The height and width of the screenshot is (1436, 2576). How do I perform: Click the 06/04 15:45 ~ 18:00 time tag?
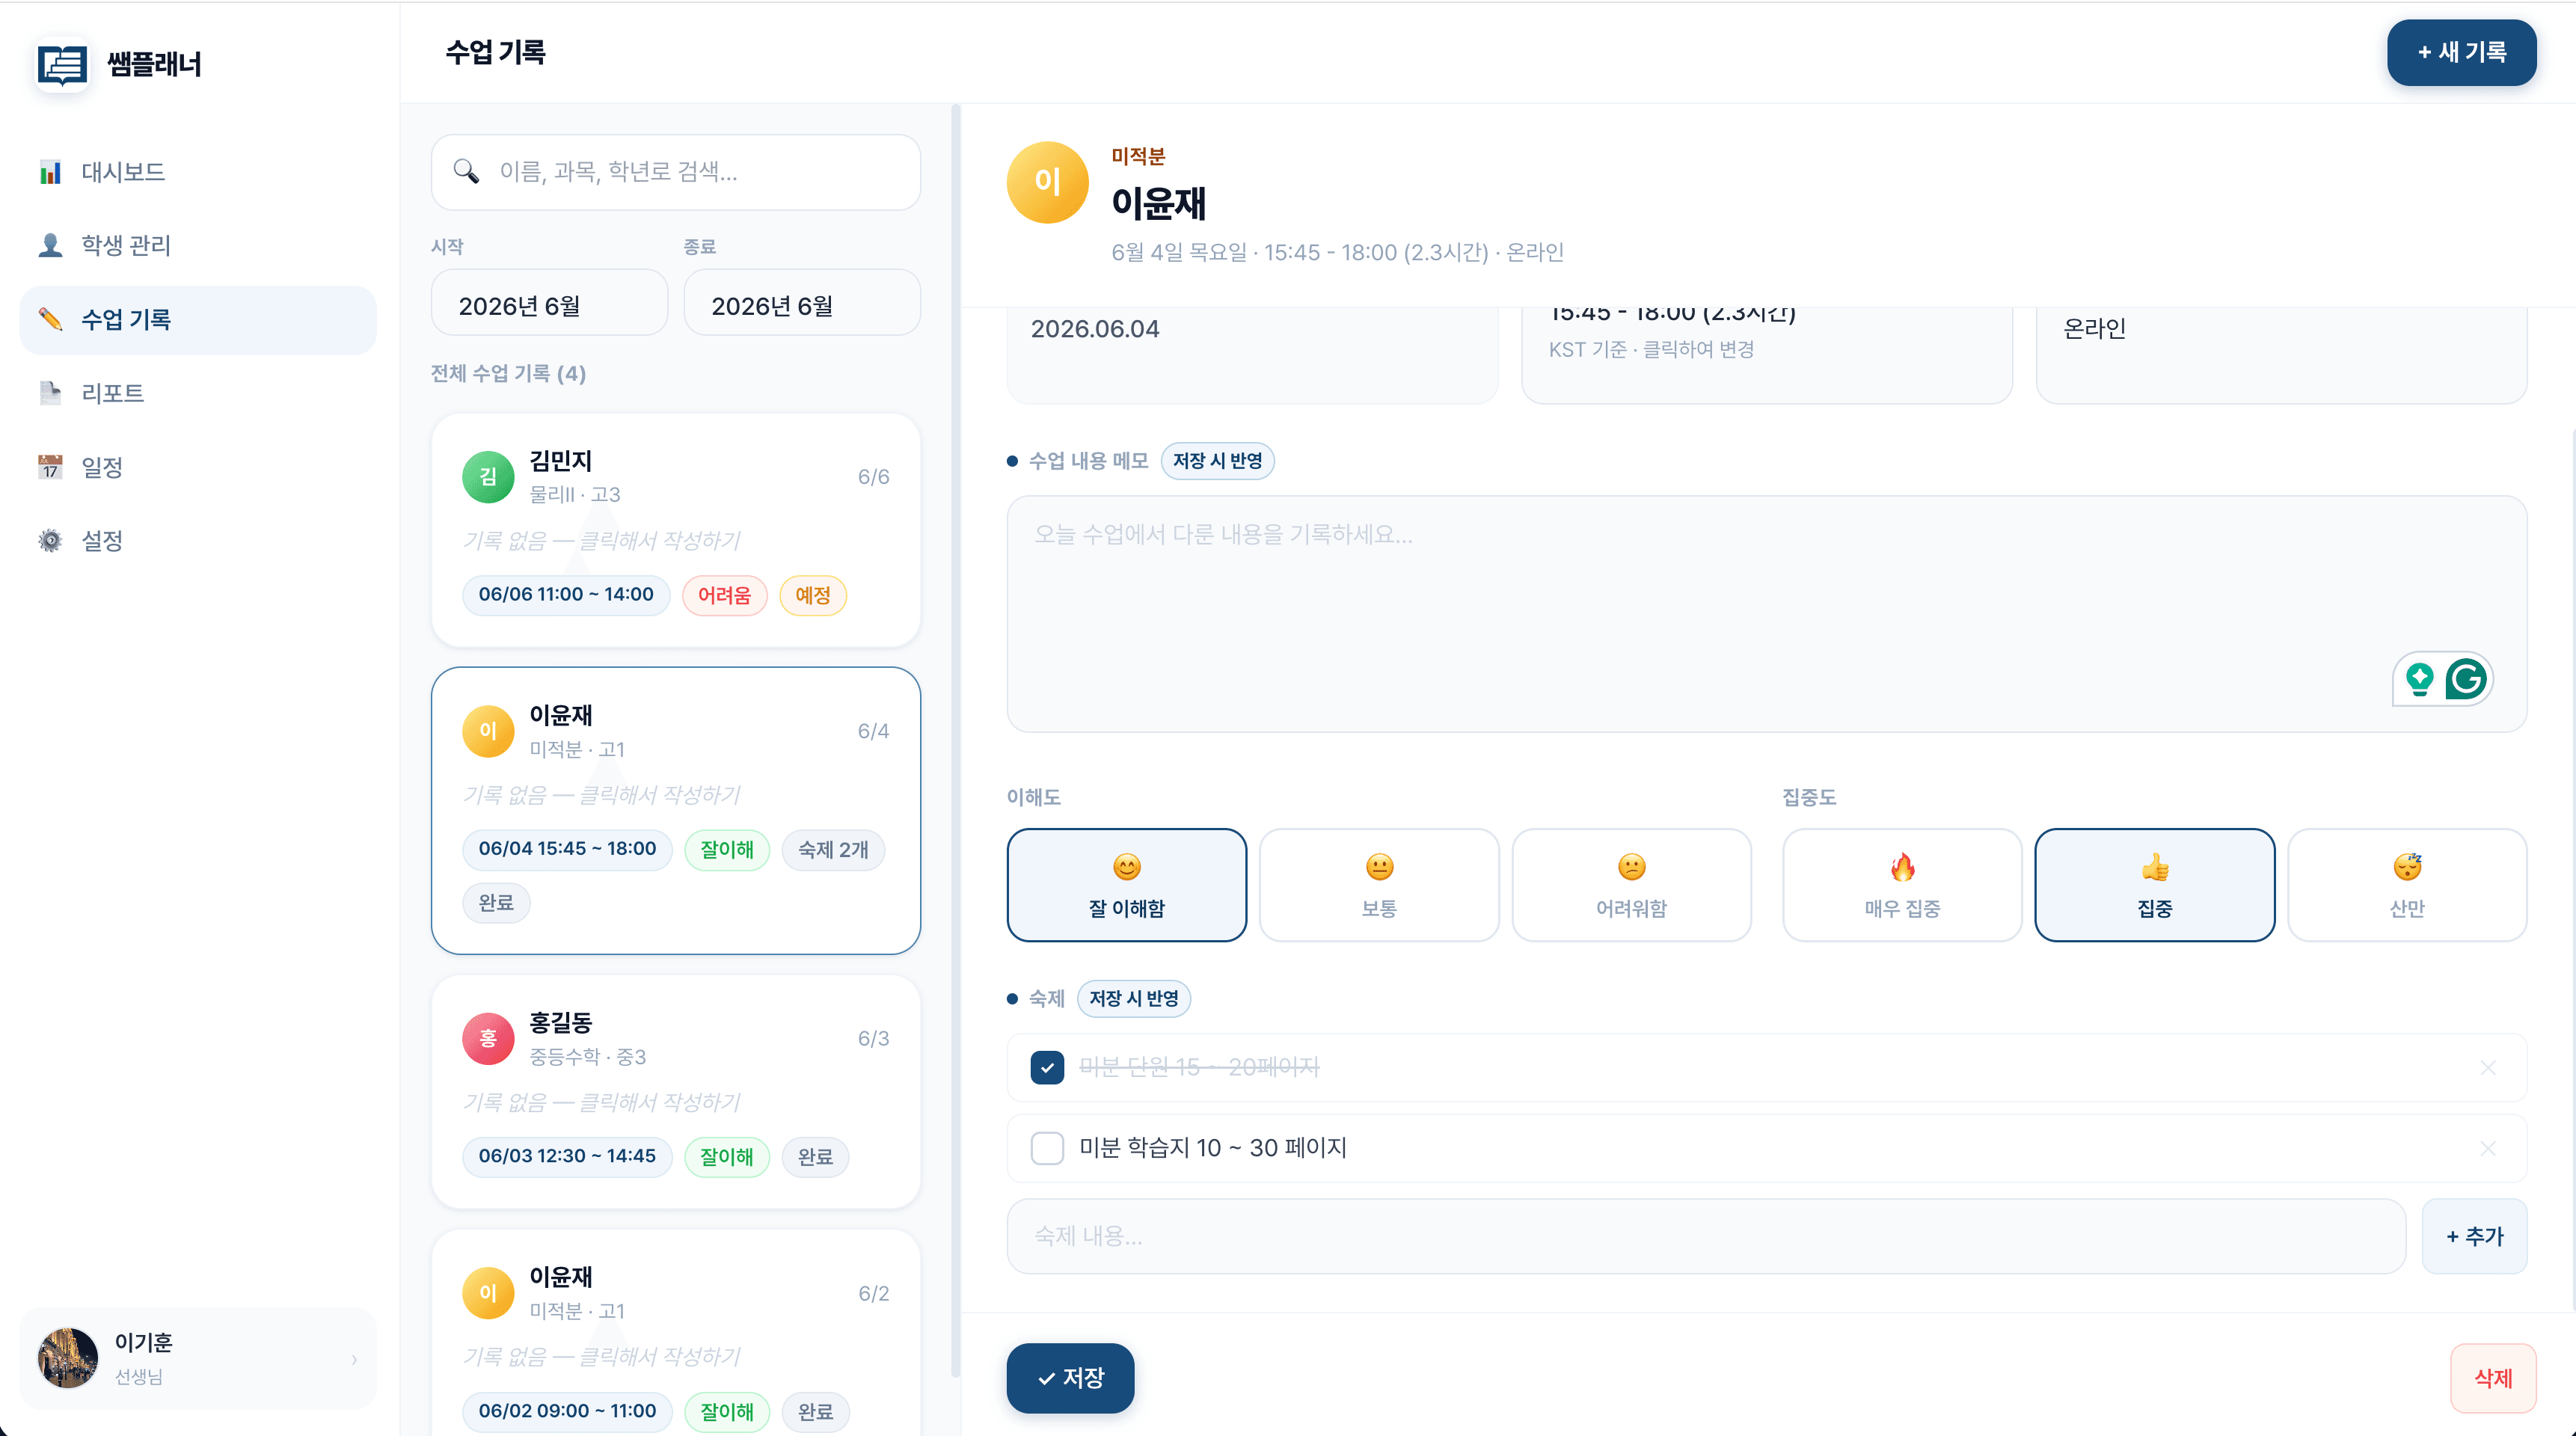coord(567,849)
